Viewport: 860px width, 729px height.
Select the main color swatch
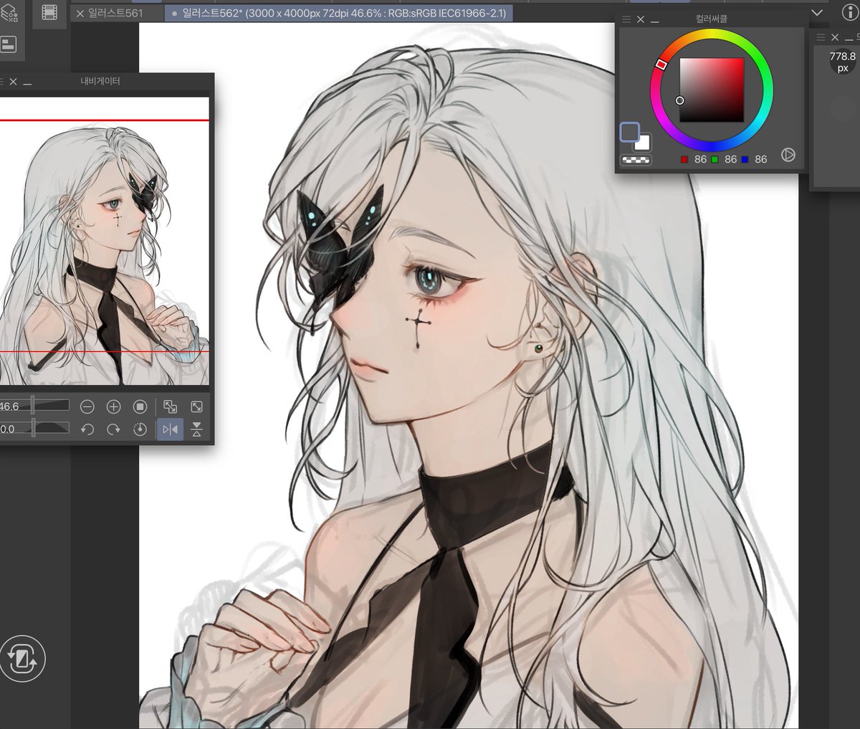pyautogui.click(x=629, y=132)
